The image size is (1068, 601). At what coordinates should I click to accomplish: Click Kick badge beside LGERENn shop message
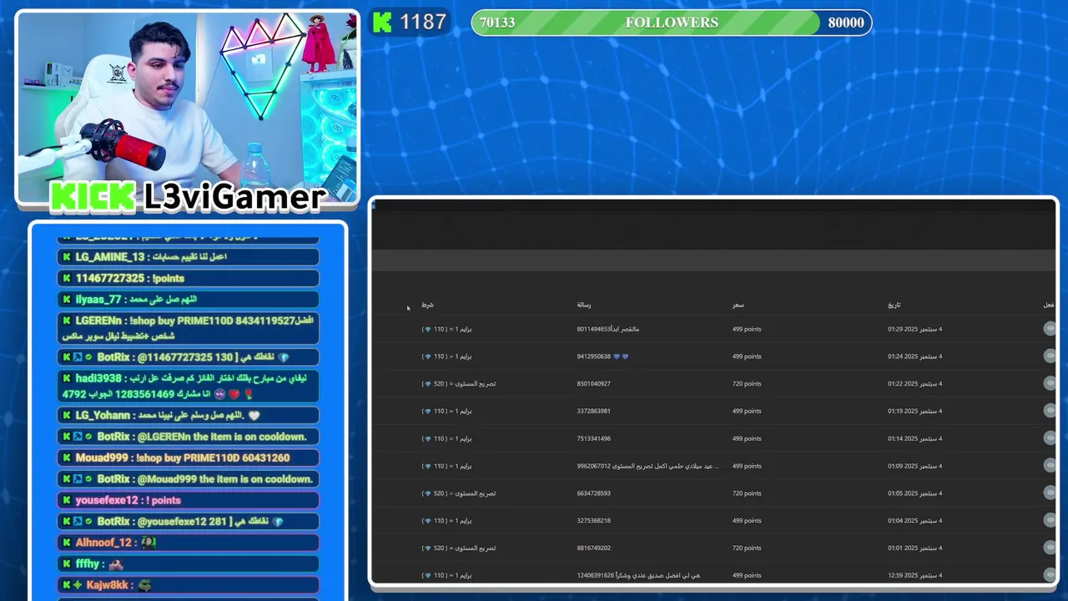coord(67,321)
